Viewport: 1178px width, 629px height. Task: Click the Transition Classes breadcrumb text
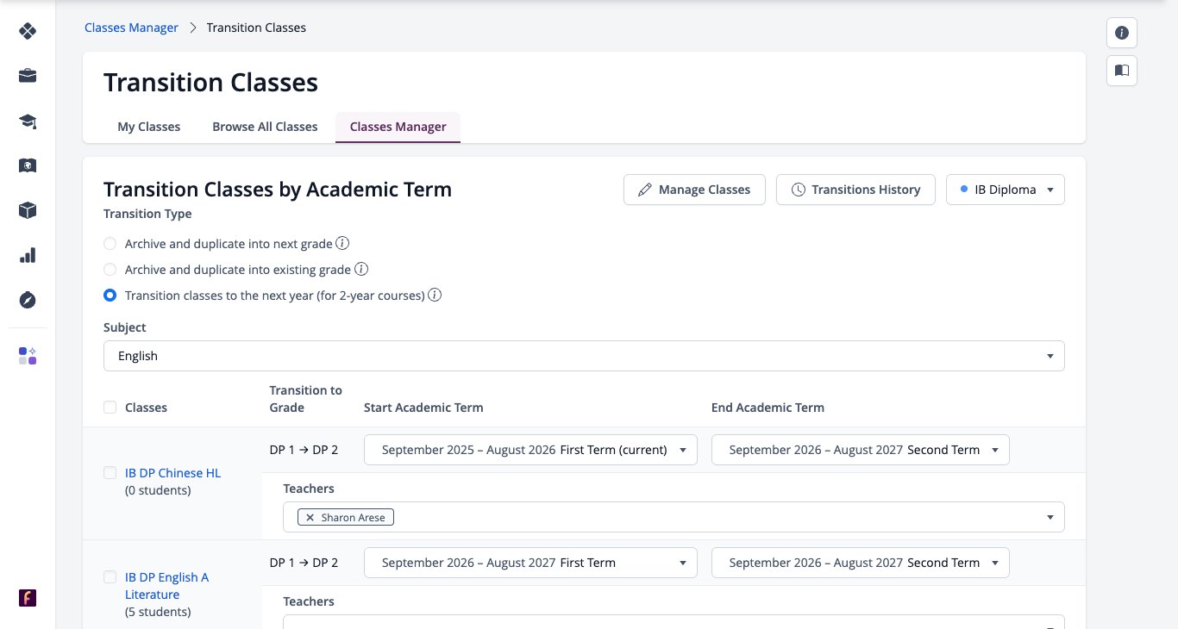(256, 28)
